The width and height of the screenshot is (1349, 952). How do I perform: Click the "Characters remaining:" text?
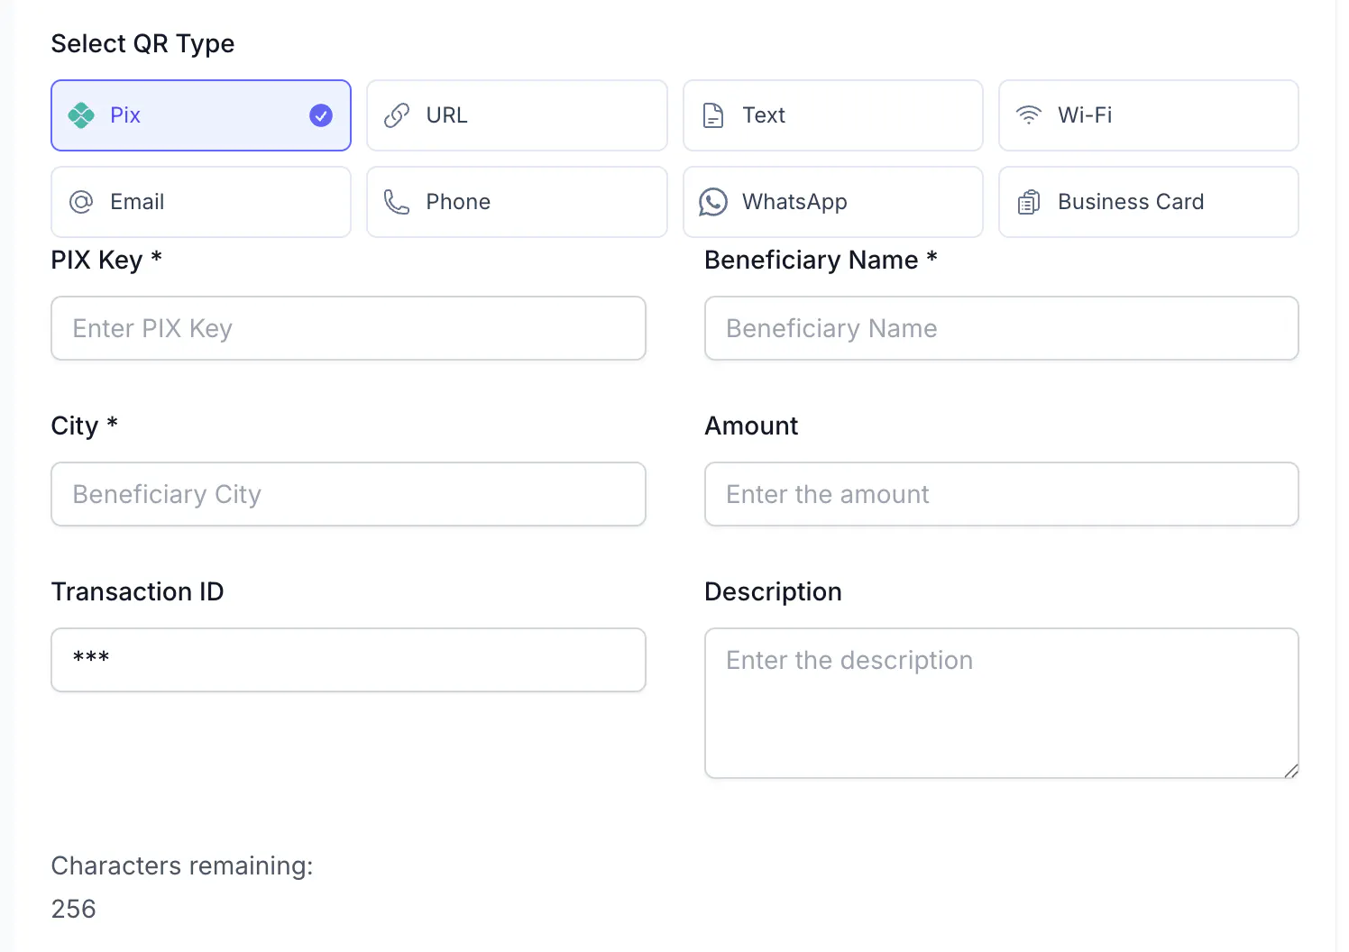click(182, 865)
